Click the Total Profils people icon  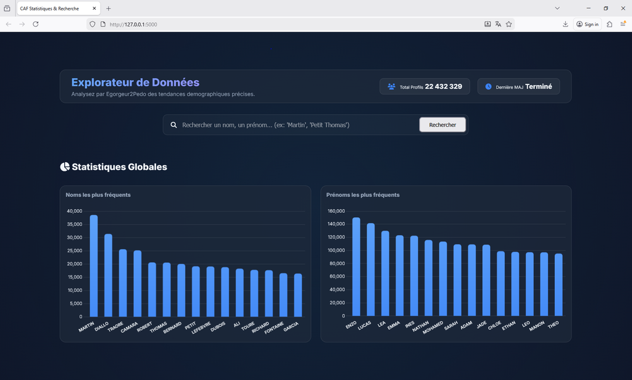[391, 86]
